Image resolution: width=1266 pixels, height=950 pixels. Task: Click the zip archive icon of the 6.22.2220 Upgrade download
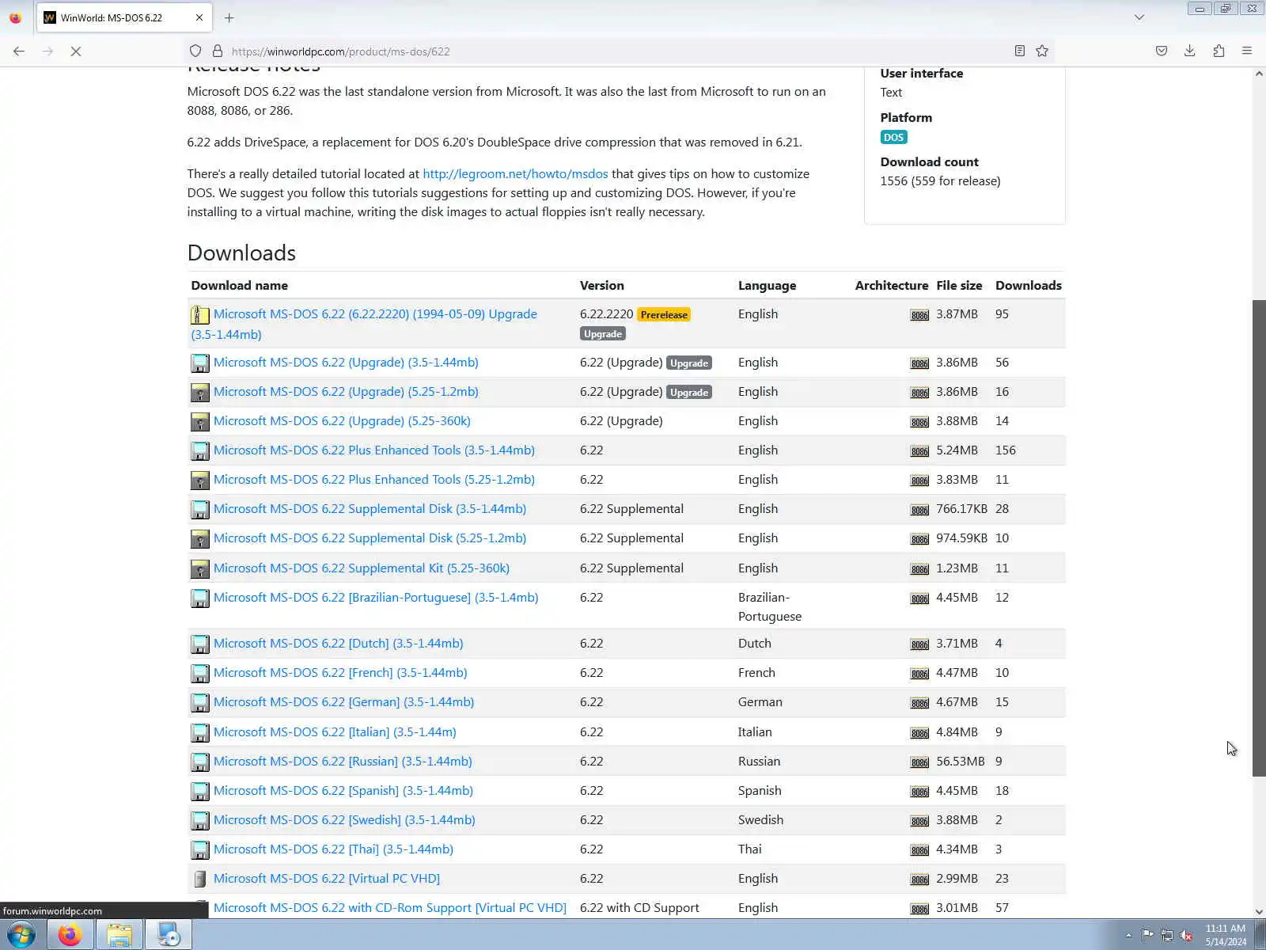[x=200, y=315]
